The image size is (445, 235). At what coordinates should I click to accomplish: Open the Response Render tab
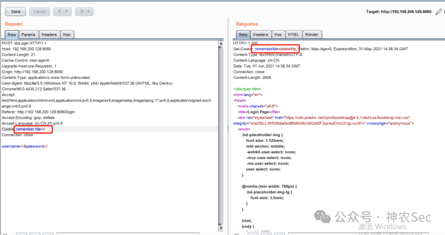pyautogui.click(x=311, y=35)
